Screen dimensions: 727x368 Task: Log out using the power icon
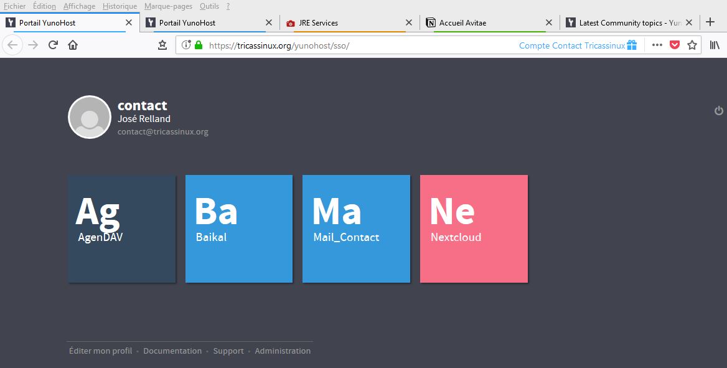pyautogui.click(x=719, y=110)
